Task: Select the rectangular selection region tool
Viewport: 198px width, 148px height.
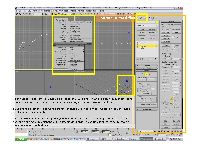Action: pyautogui.click(x=49, y=14)
